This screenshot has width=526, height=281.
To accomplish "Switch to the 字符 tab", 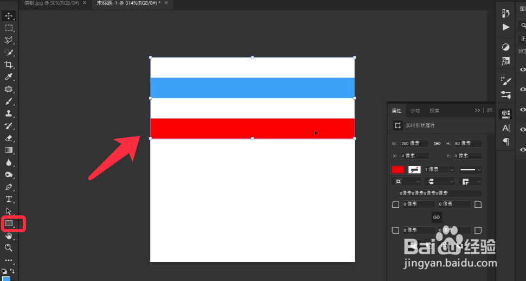I will [415, 111].
